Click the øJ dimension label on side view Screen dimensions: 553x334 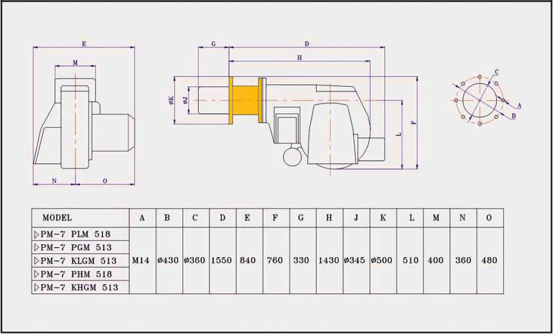[x=185, y=100]
